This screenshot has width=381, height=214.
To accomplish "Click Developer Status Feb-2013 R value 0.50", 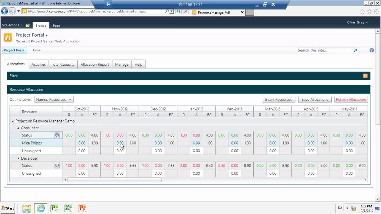I will tap(221, 166).
